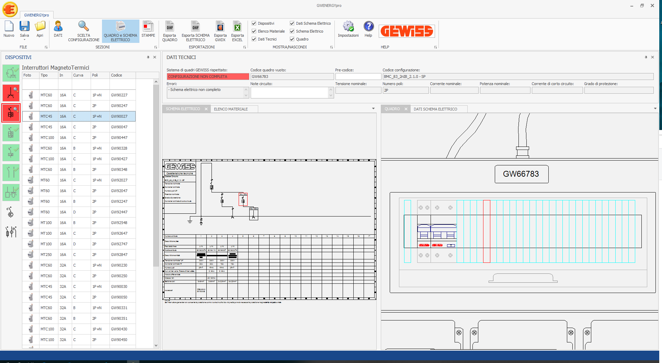The height and width of the screenshot is (363, 662).
Task: Expand FILE group launcher
Action: click(46, 47)
